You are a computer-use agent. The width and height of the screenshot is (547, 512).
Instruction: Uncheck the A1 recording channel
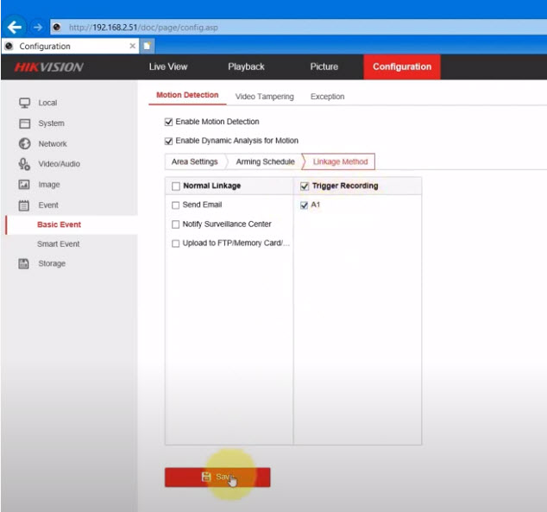pyautogui.click(x=304, y=205)
